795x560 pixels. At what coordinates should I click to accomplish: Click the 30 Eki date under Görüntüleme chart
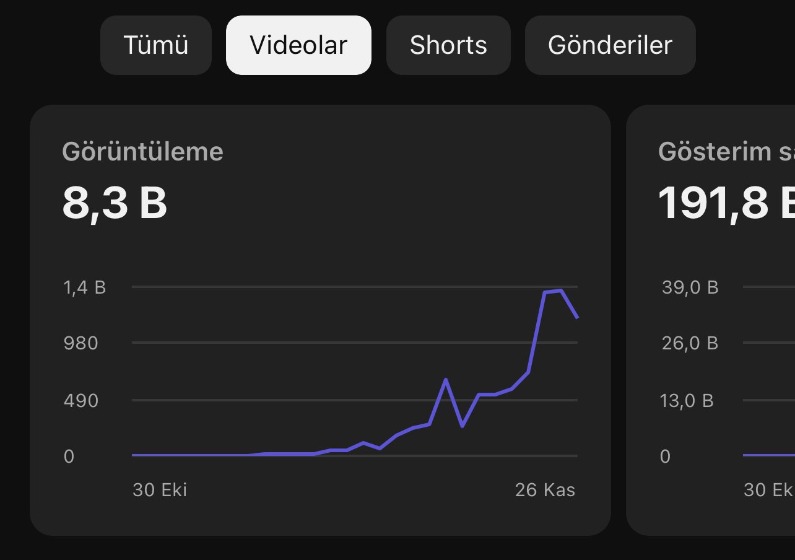pos(160,490)
